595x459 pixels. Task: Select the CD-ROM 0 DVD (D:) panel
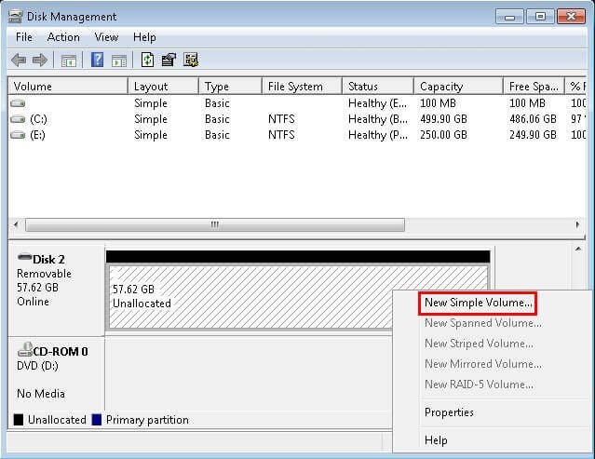[56, 374]
